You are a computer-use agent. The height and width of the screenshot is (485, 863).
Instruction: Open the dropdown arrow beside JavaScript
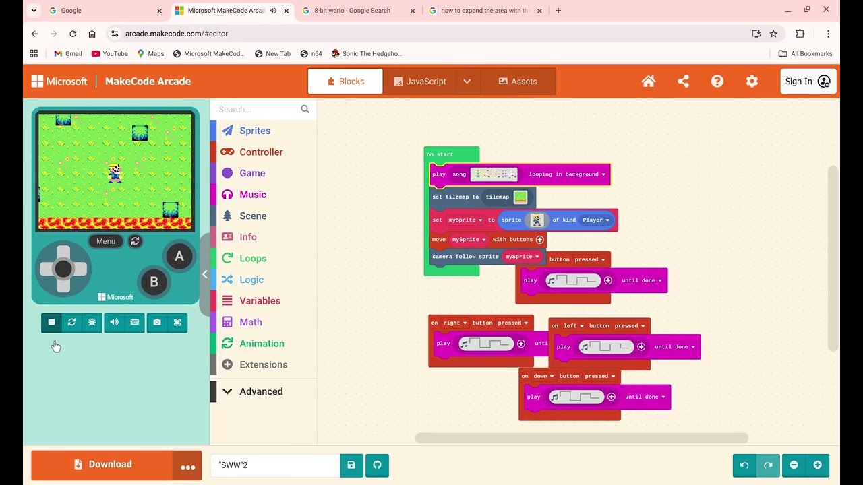point(467,82)
